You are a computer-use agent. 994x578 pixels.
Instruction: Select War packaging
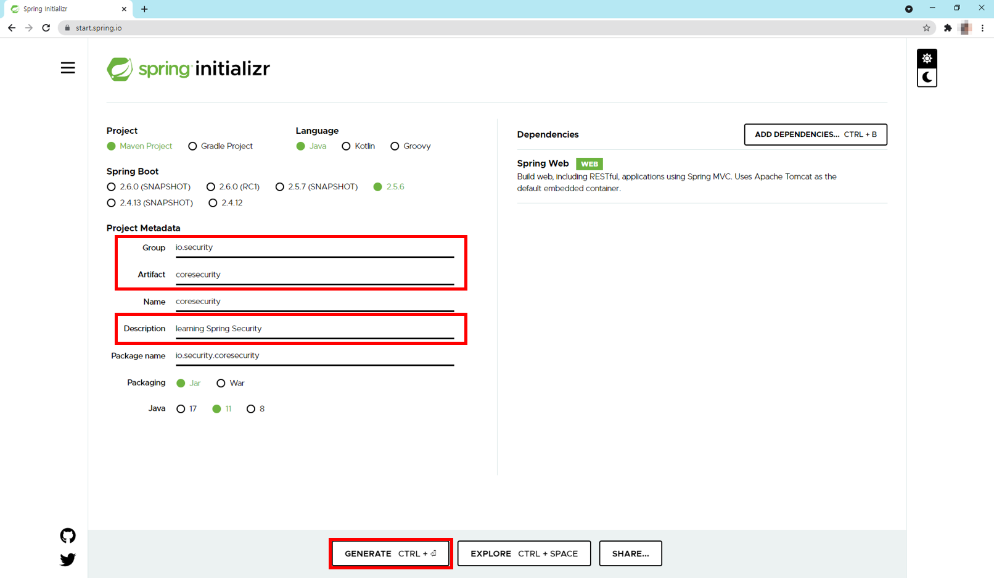point(231,383)
